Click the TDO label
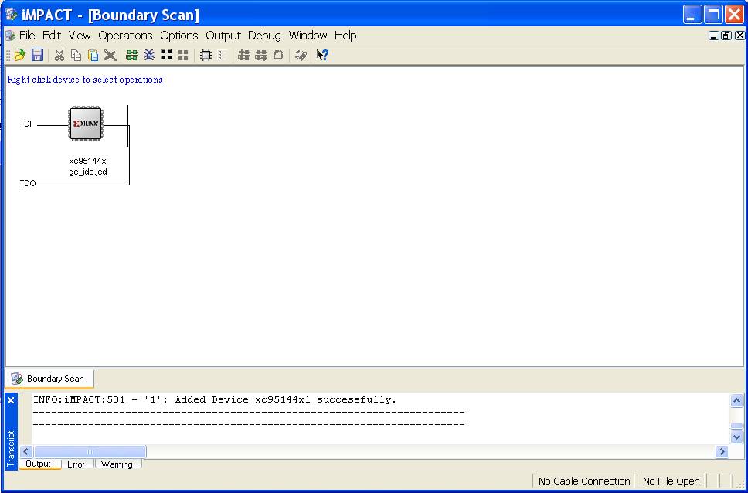The height and width of the screenshot is (493, 748). pos(28,183)
